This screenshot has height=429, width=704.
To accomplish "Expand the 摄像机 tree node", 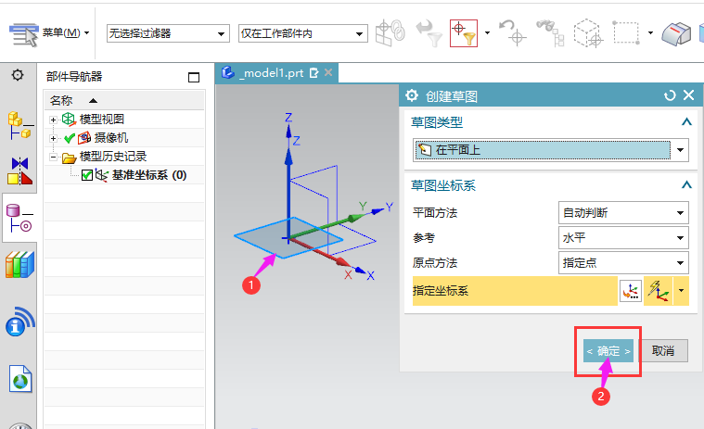I will click(x=54, y=138).
